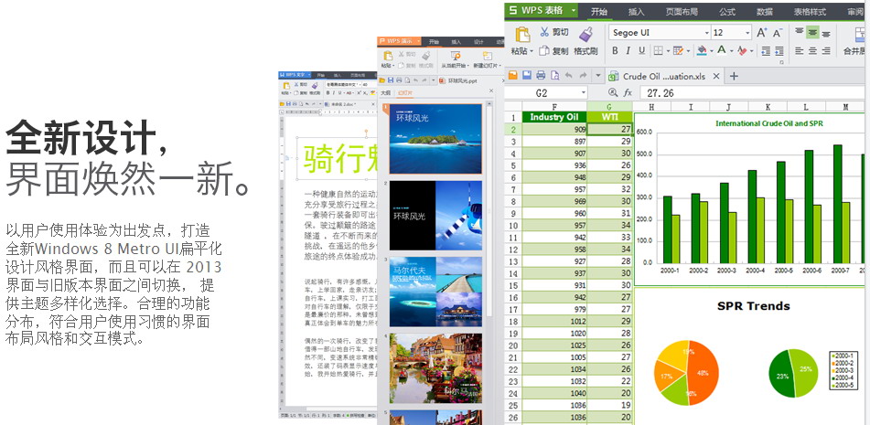
Task: Click the Paste icon in WPS 表格
Action: [x=522, y=36]
